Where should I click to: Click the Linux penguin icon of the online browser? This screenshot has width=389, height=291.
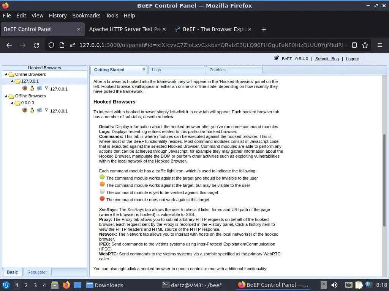(32, 88)
